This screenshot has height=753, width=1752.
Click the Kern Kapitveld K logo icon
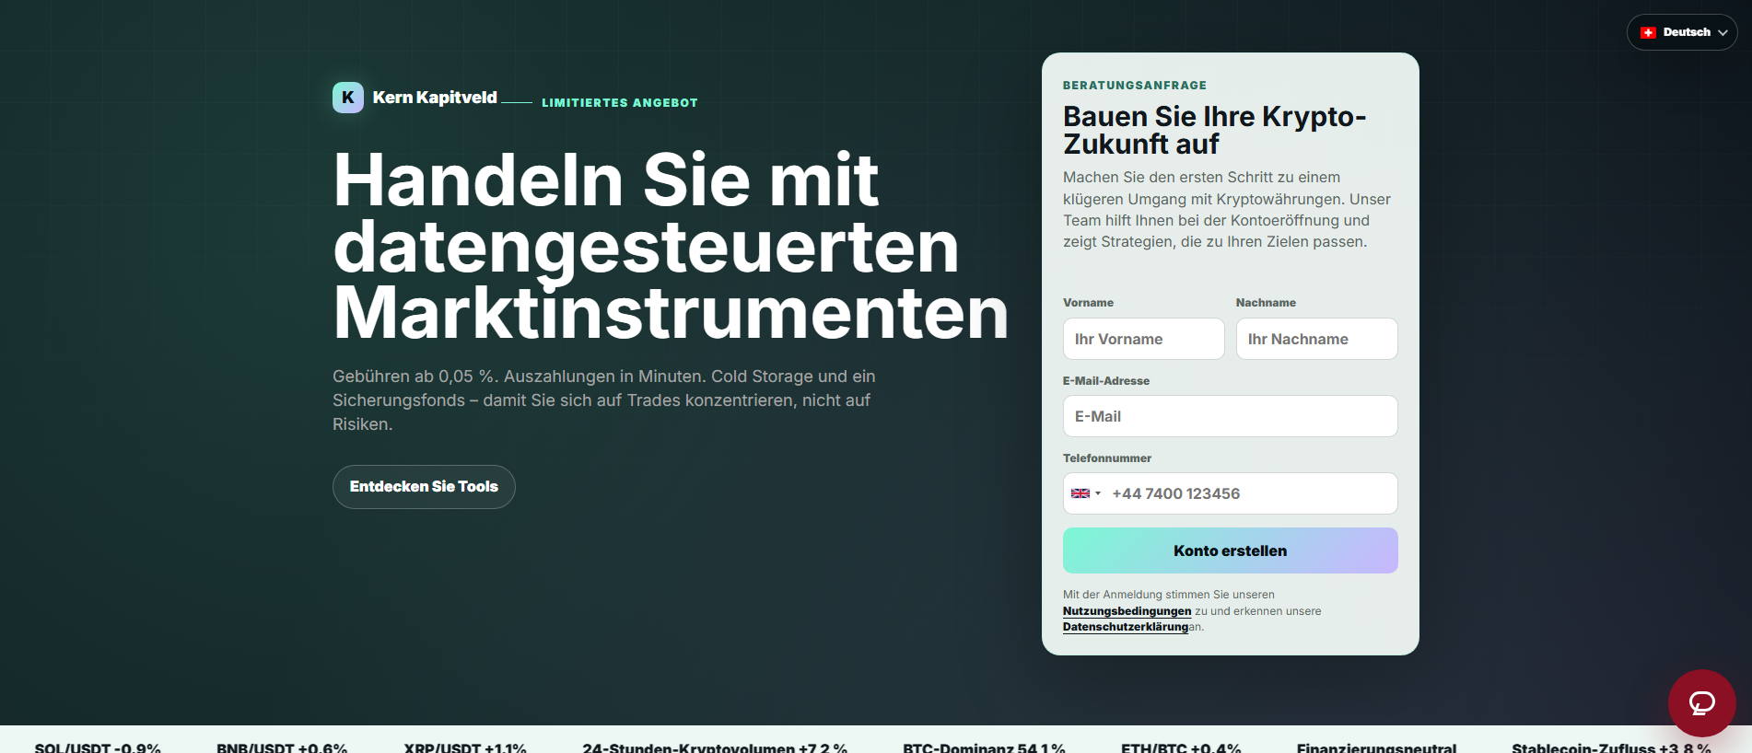[348, 98]
